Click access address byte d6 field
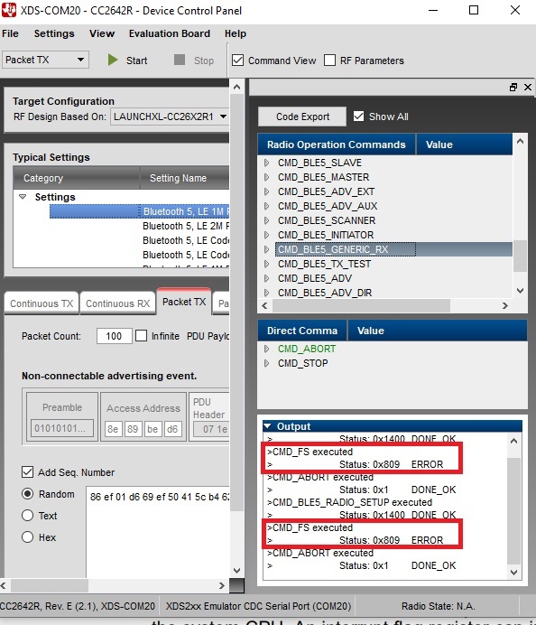This screenshot has width=536, height=625. (172, 429)
